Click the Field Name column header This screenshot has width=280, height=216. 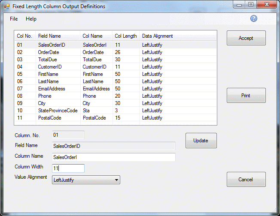point(58,36)
